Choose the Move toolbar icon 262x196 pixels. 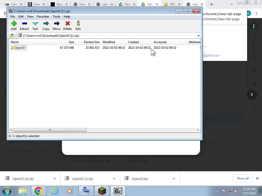click(57, 26)
